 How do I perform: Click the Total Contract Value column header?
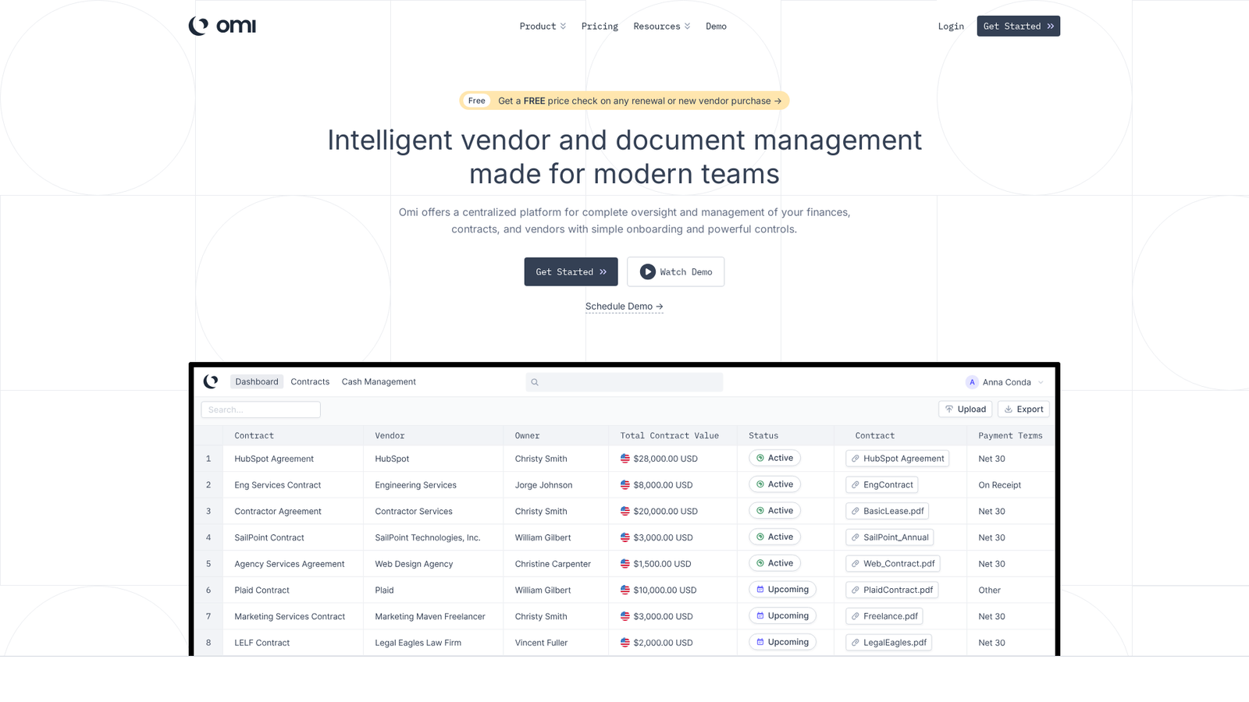pos(669,436)
